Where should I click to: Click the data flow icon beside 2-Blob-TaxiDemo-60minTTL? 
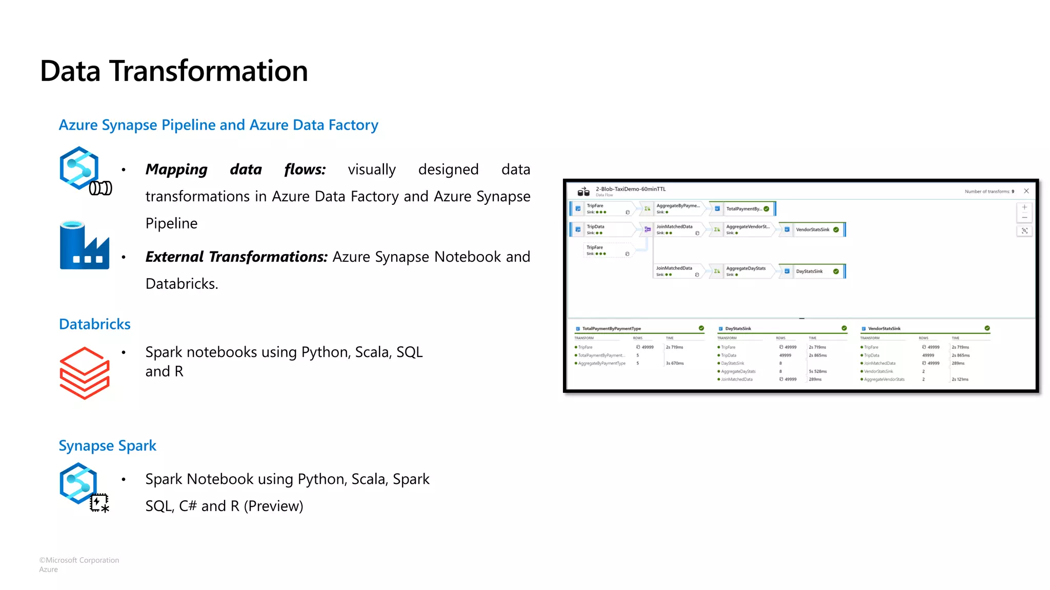point(583,192)
